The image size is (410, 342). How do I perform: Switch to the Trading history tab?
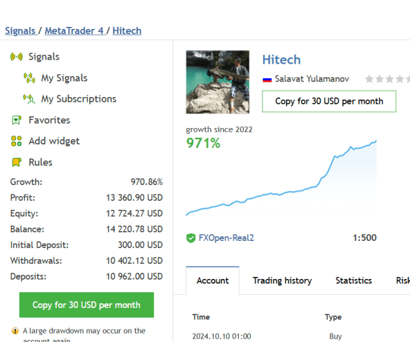[x=282, y=280]
